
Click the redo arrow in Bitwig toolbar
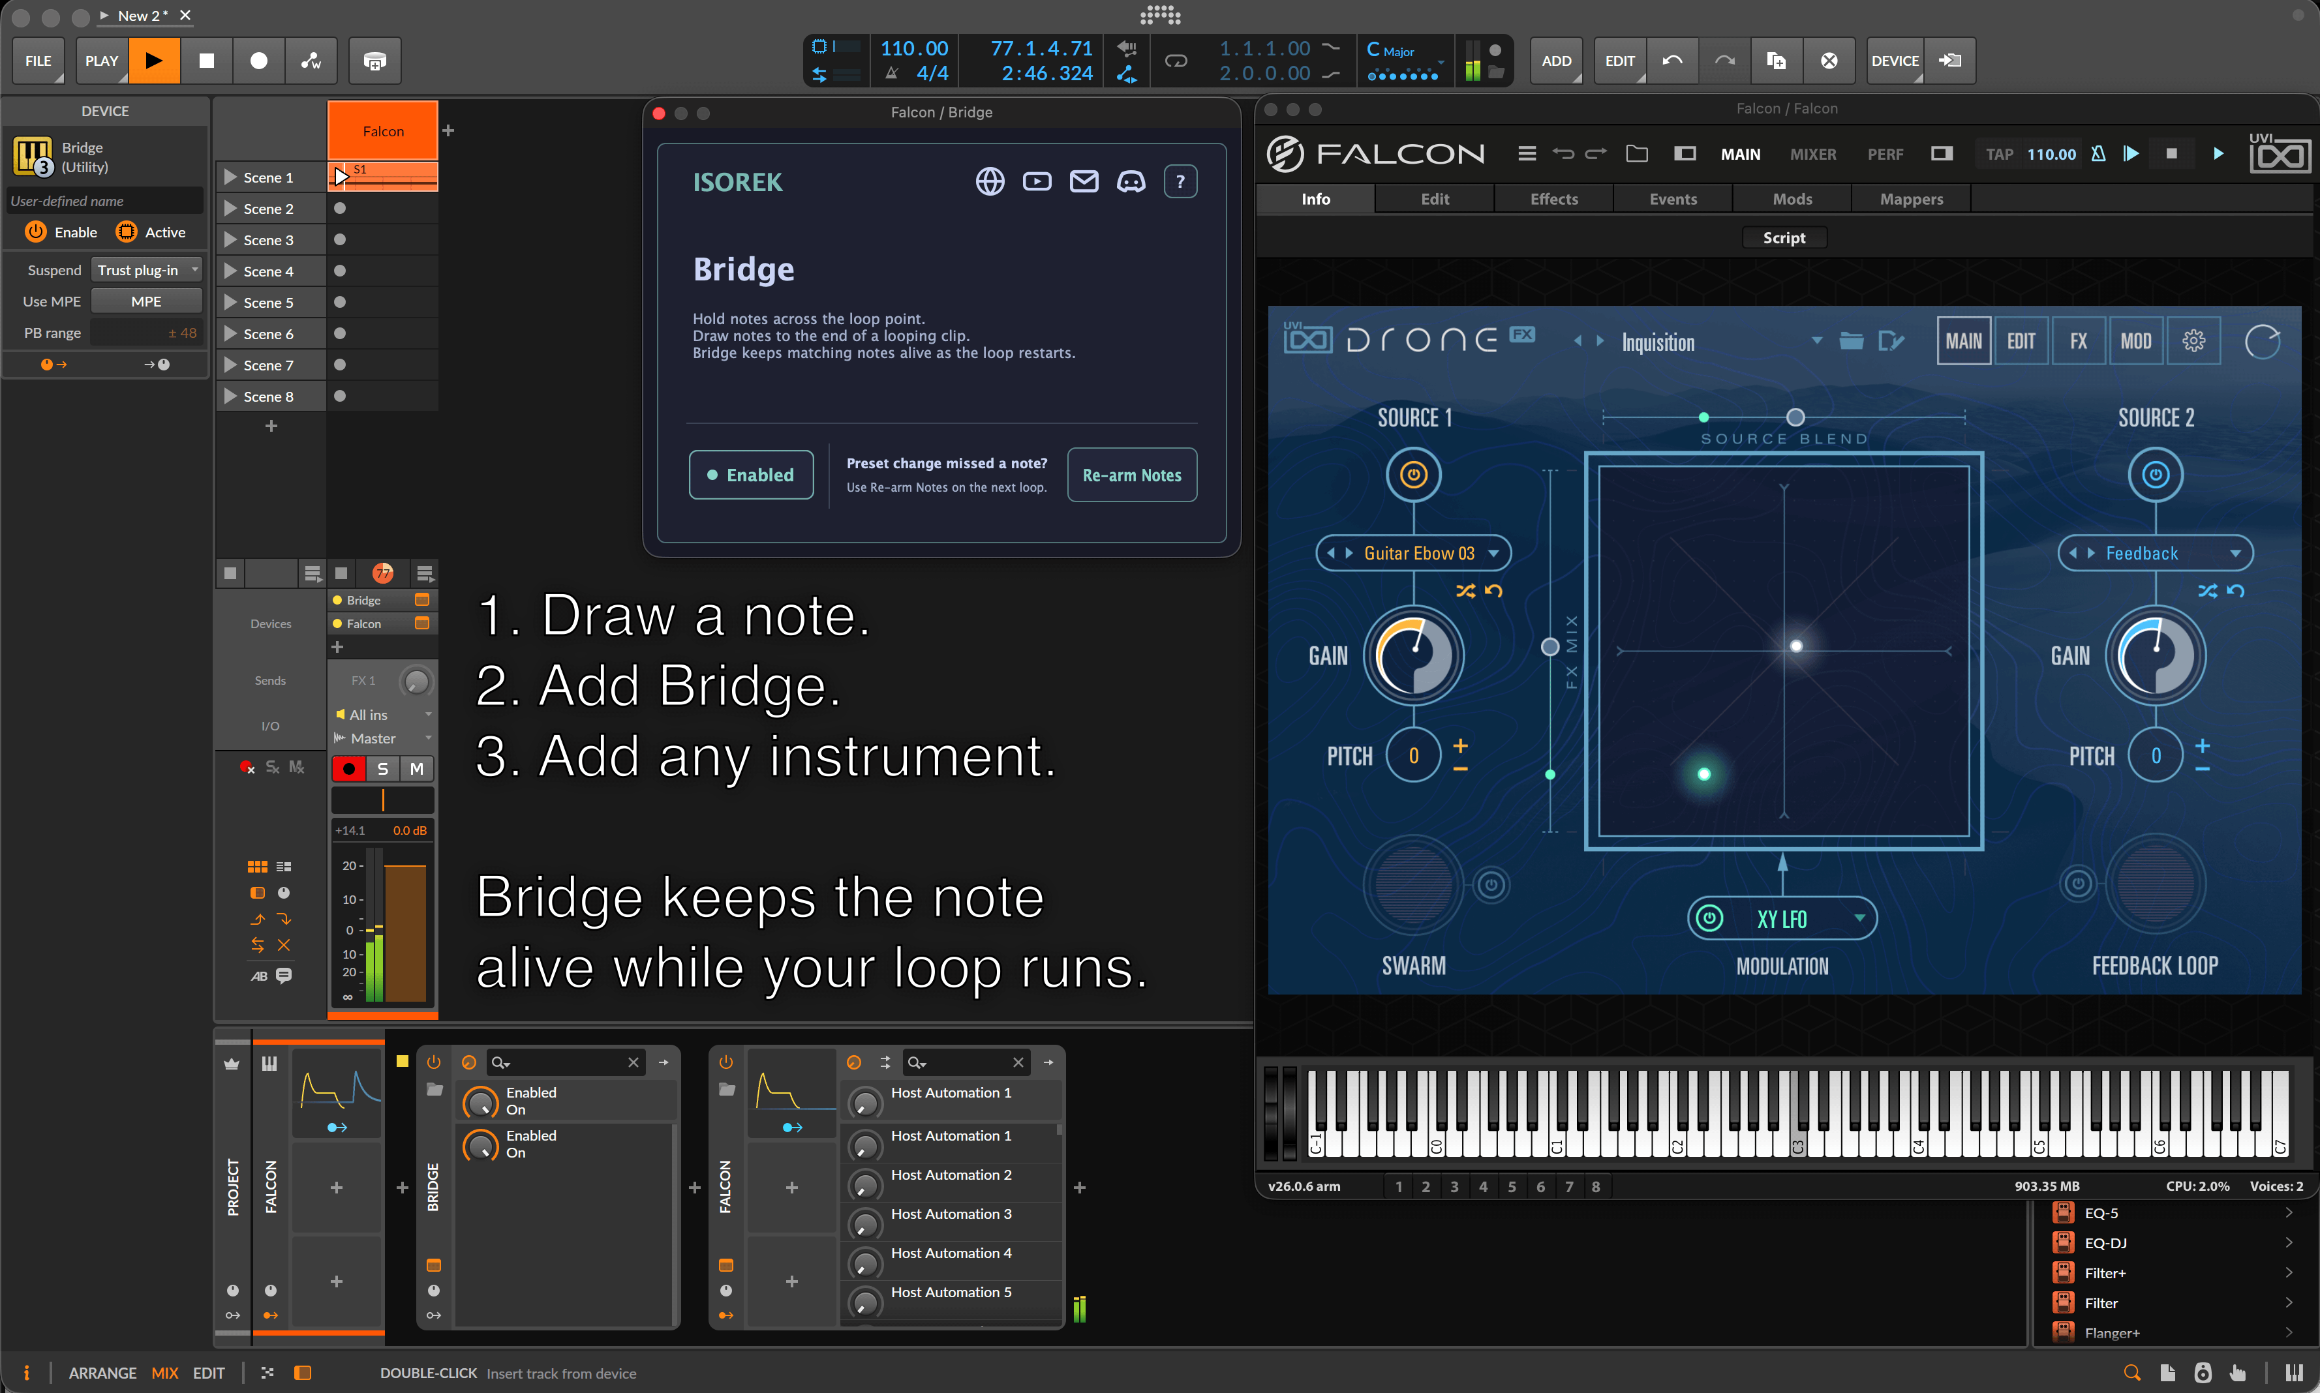tap(1725, 60)
